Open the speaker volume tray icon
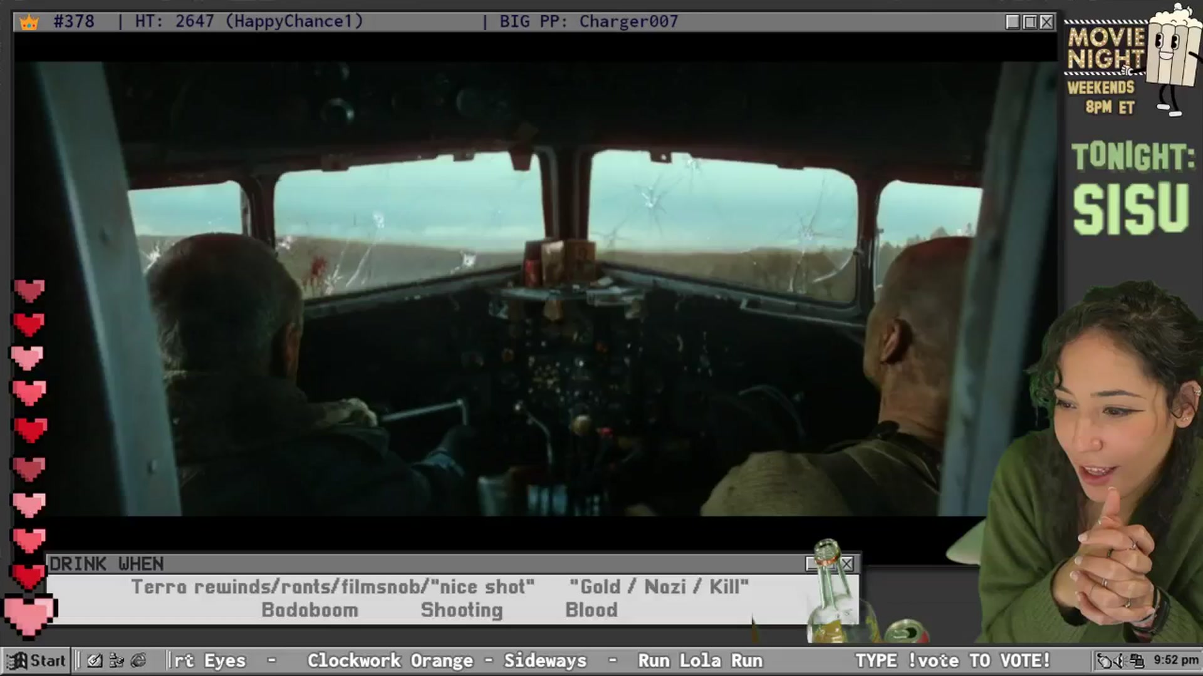The height and width of the screenshot is (676, 1203). pos(1121,660)
